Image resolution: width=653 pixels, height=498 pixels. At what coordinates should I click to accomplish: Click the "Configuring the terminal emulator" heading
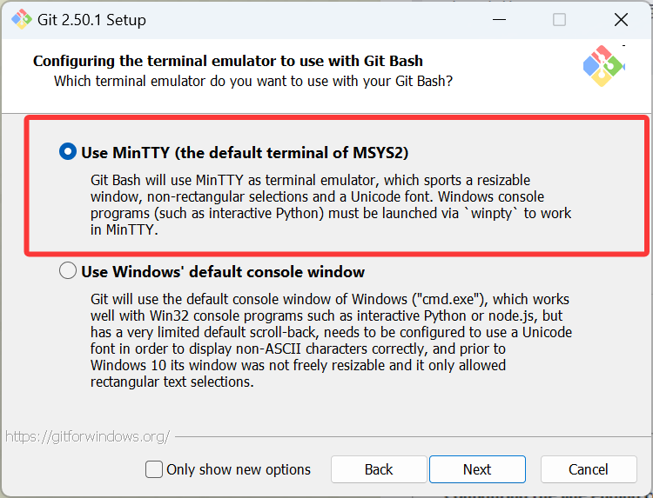pyautogui.click(x=228, y=61)
